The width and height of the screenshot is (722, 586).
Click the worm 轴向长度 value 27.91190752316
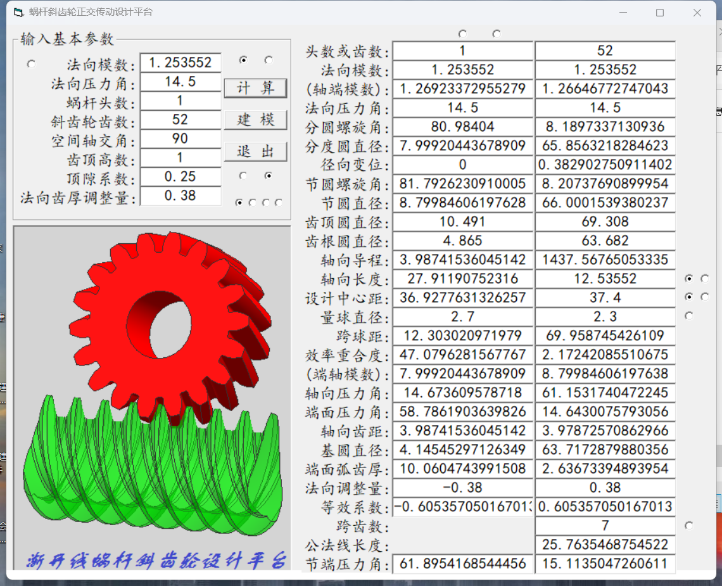click(463, 279)
